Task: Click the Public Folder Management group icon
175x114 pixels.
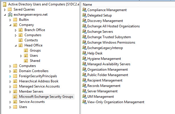Action: [85, 75]
